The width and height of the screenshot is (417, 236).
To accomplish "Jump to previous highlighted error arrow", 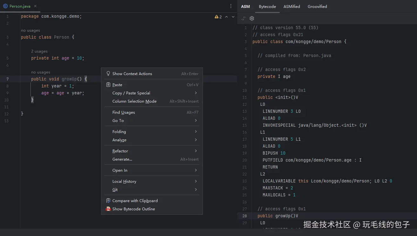I will click(226, 17).
